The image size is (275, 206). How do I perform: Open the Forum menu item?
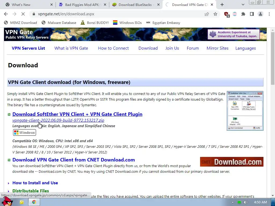coord(193,48)
